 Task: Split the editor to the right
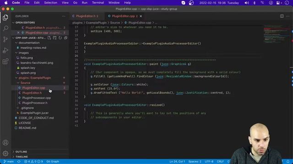click(282, 16)
